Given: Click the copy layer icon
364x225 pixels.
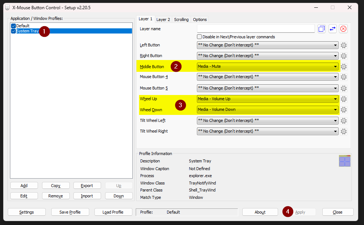Looking at the screenshot, I should tap(321, 29).
